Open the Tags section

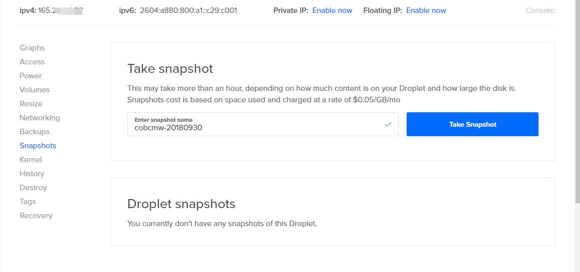tap(27, 202)
